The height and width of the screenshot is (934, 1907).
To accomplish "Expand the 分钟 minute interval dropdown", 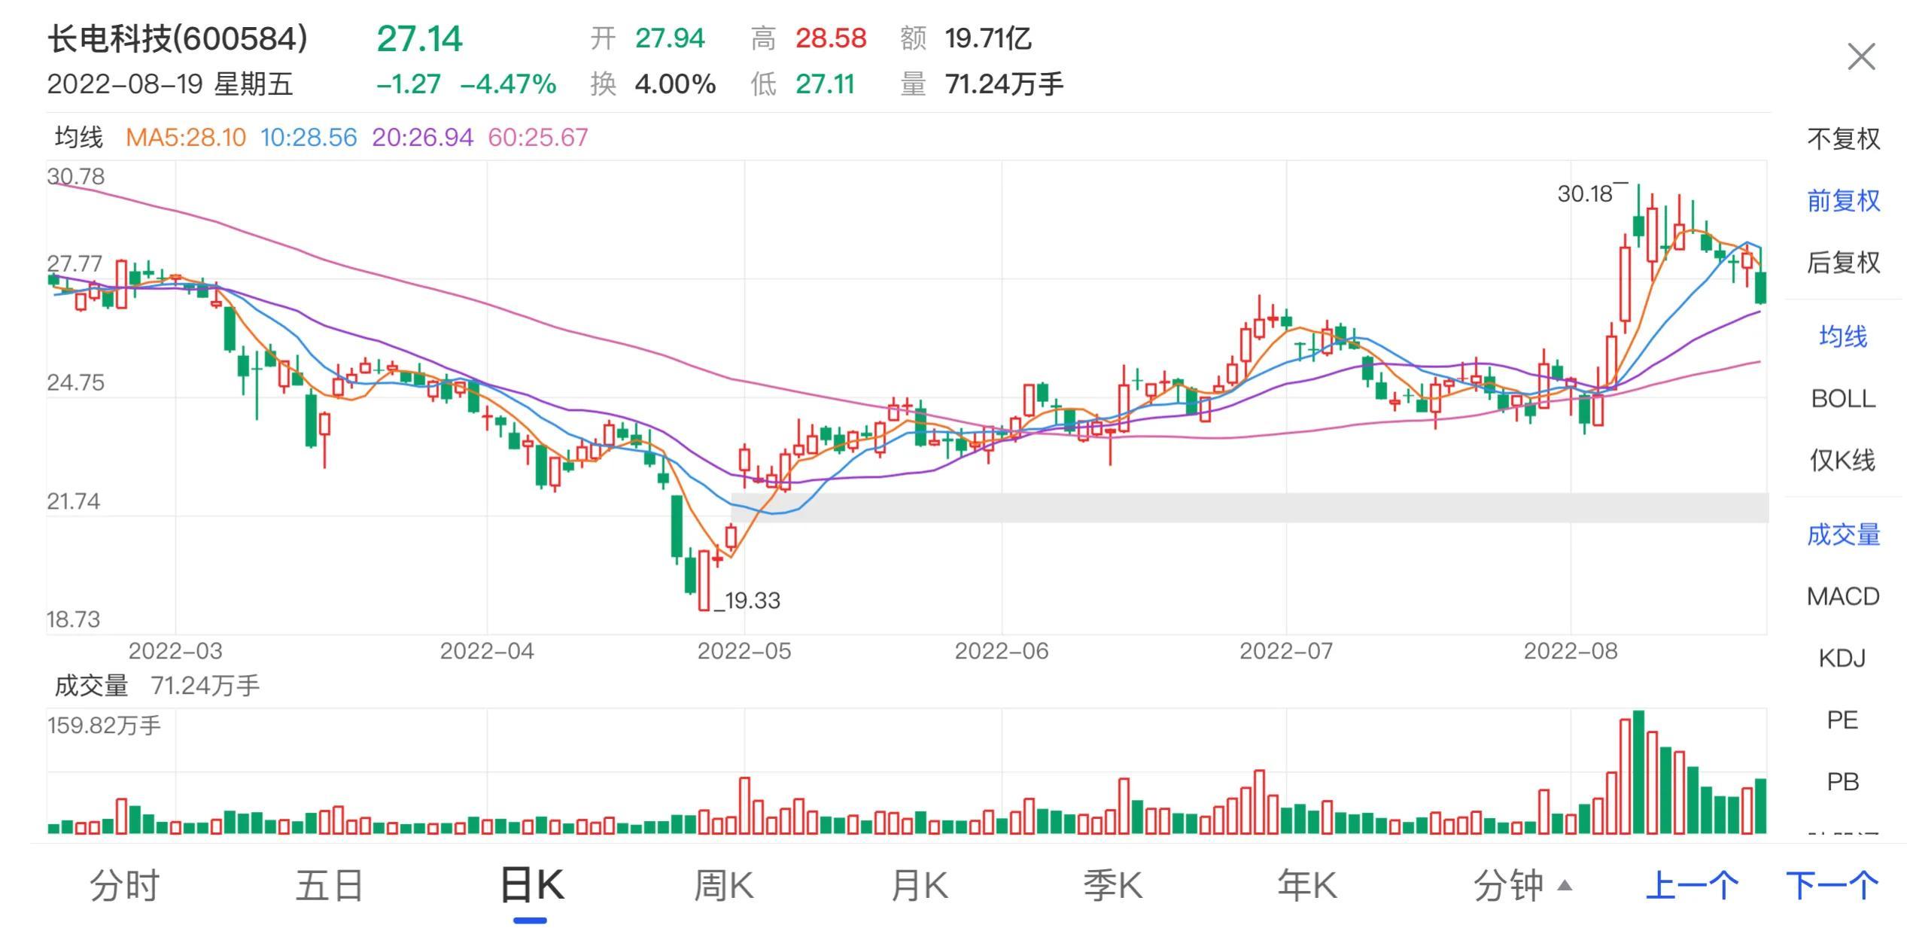I will [1522, 885].
